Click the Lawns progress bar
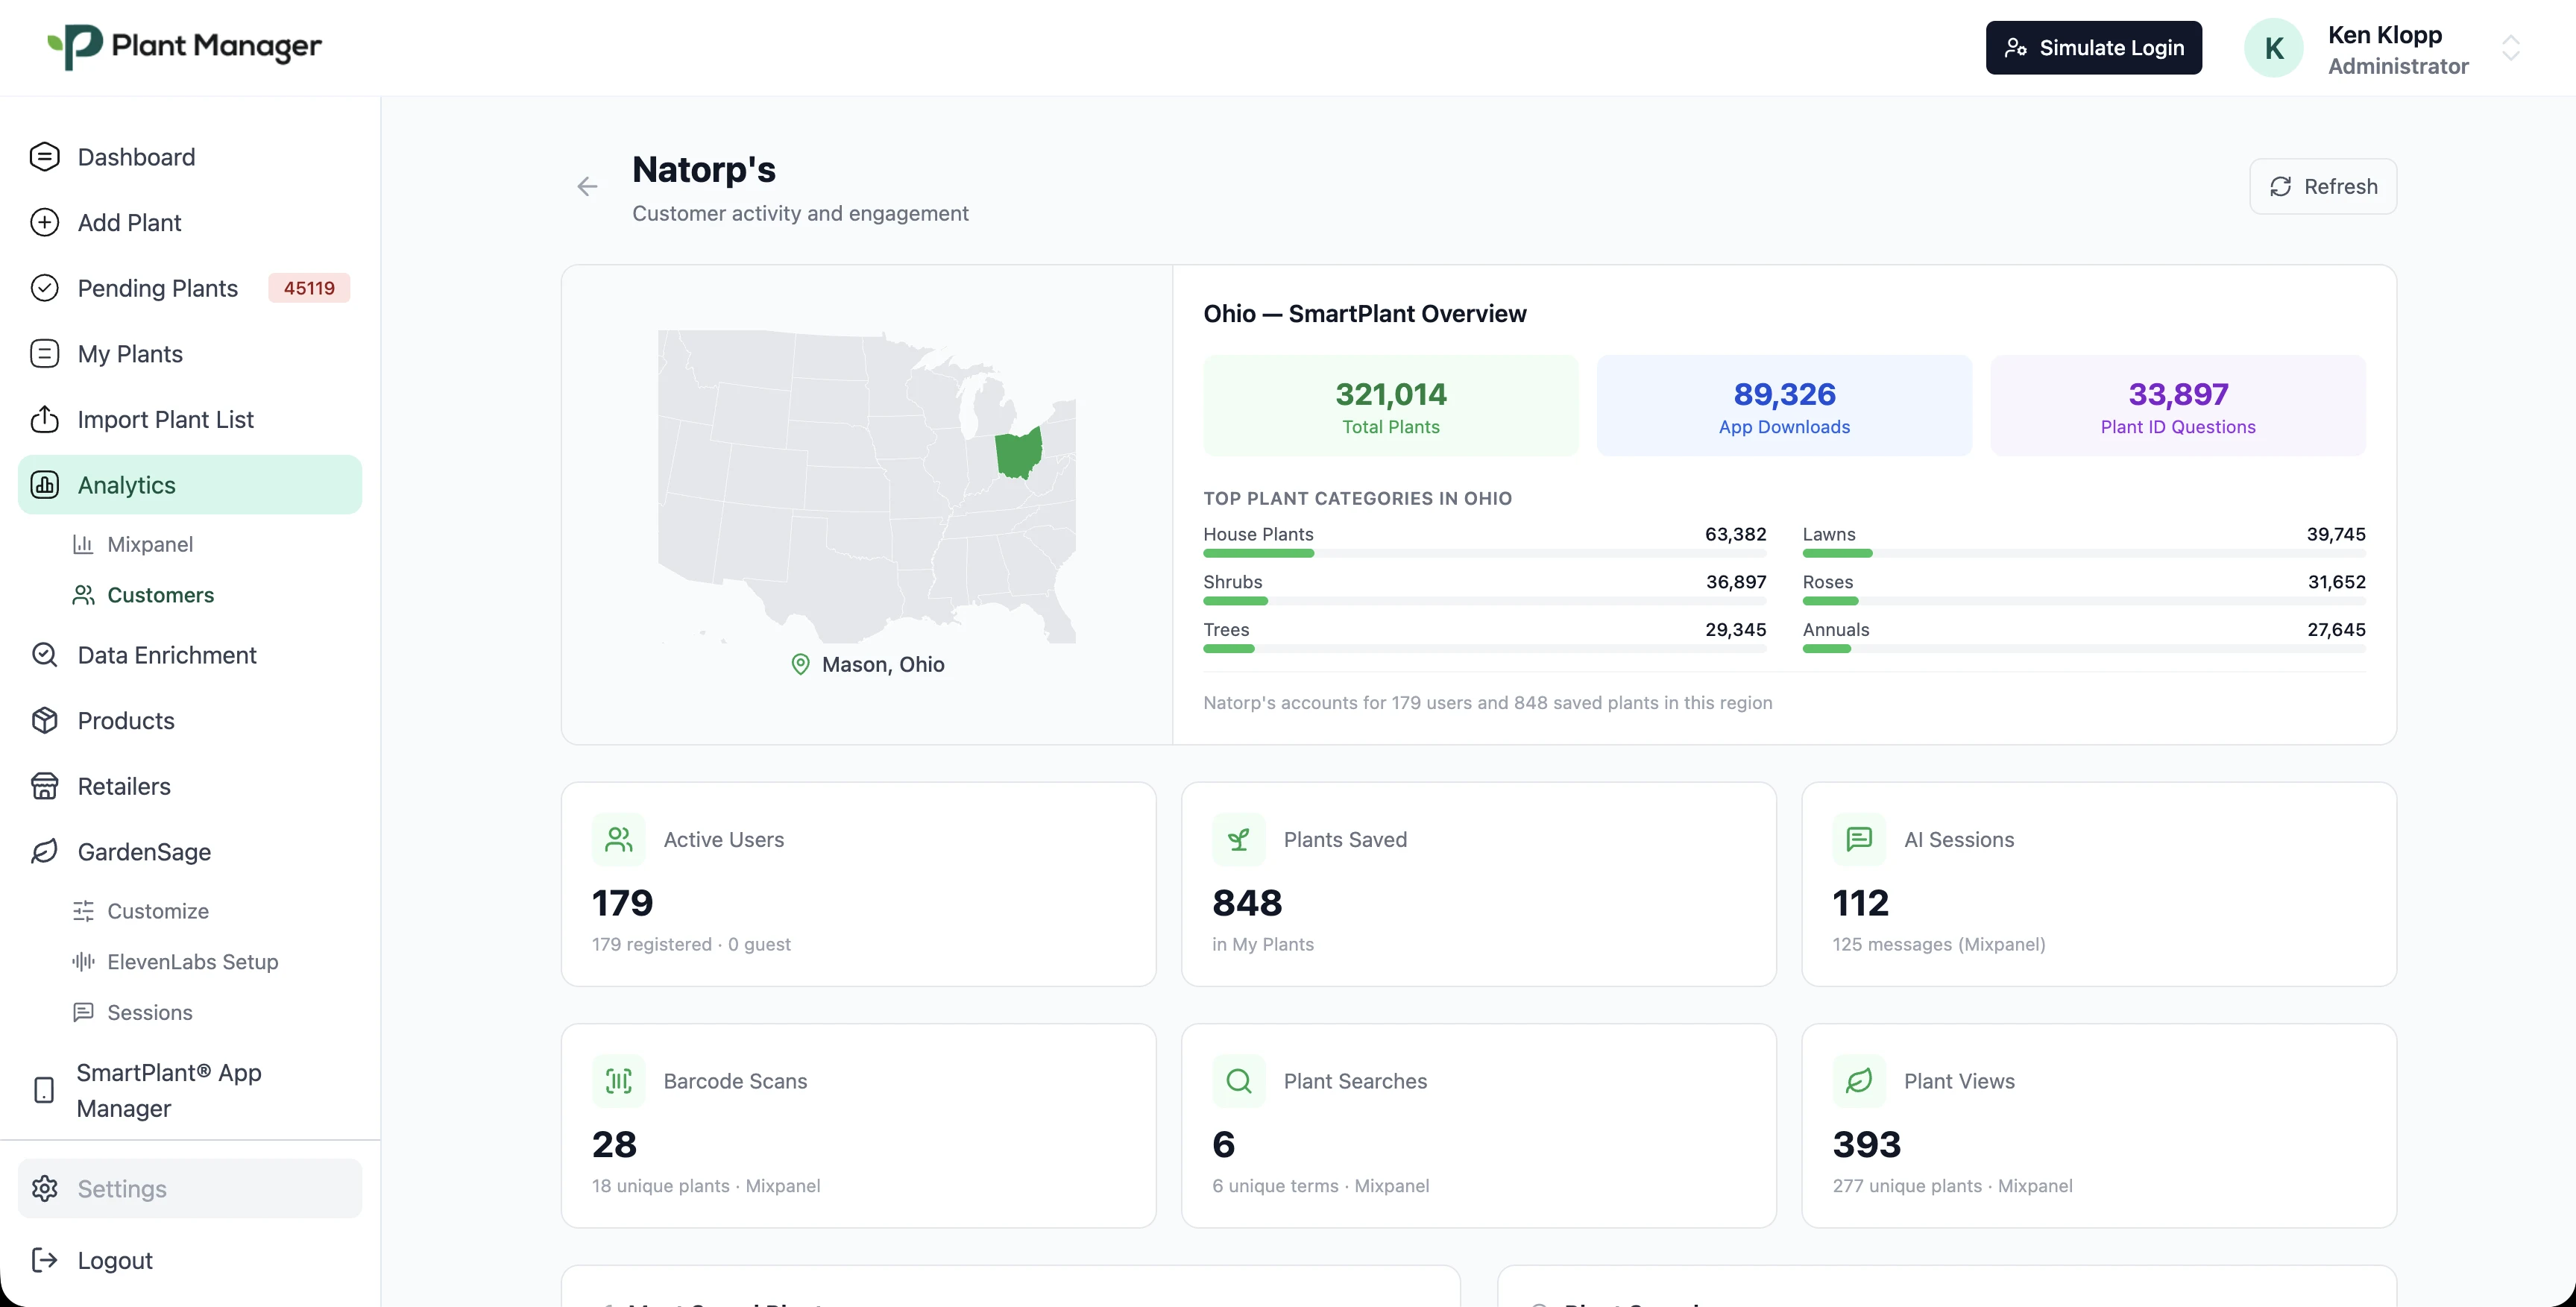This screenshot has height=1307, width=2576. click(x=2084, y=553)
